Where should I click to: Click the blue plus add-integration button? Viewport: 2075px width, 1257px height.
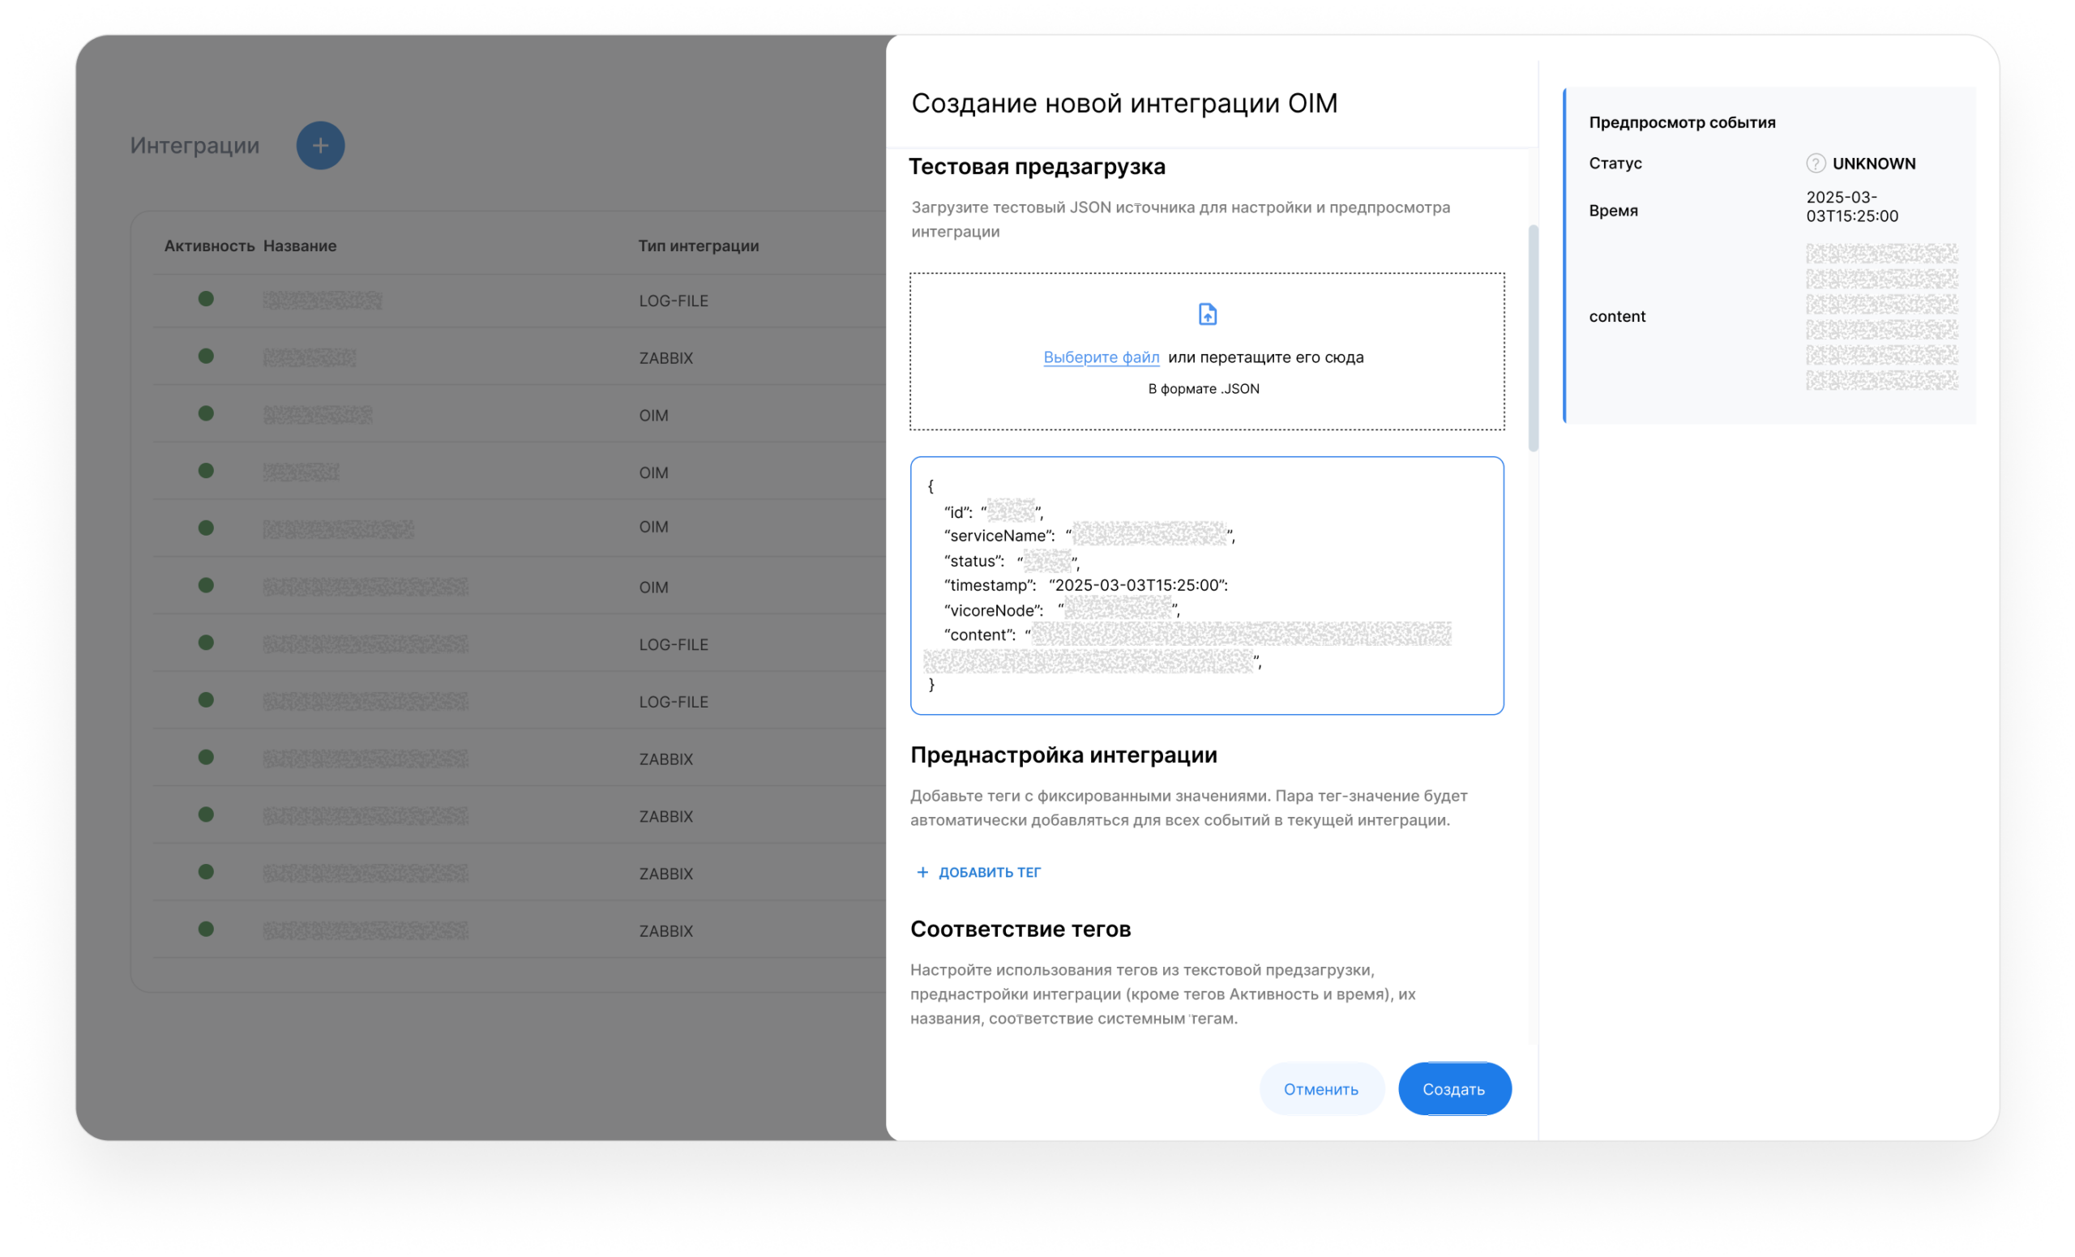coord(320,146)
